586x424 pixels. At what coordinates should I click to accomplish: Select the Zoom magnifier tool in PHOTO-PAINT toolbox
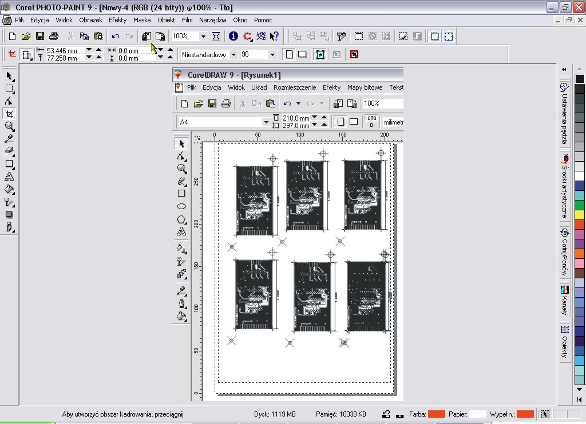(x=9, y=126)
